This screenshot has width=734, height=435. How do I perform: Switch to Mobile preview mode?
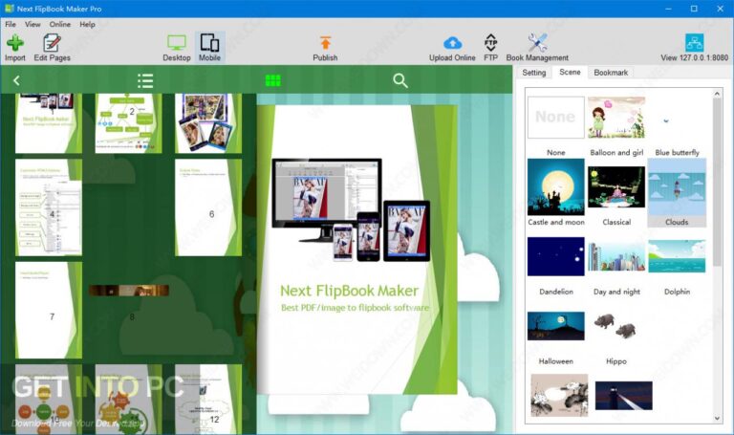coord(209,48)
